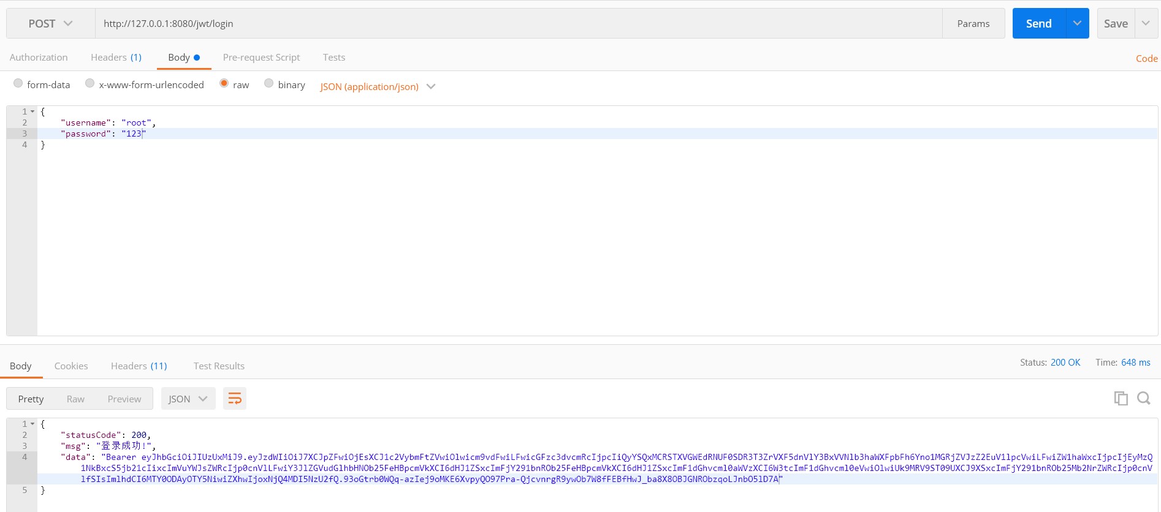Image resolution: width=1161 pixels, height=512 pixels.
Task: Select the response Body tab
Action: pos(21,366)
